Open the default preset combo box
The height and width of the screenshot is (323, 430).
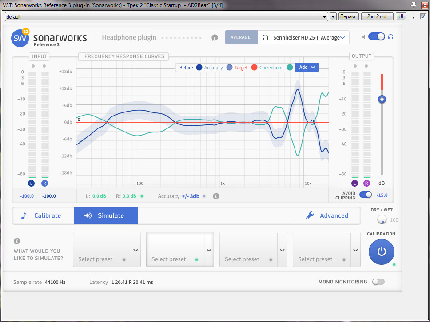coord(166,16)
